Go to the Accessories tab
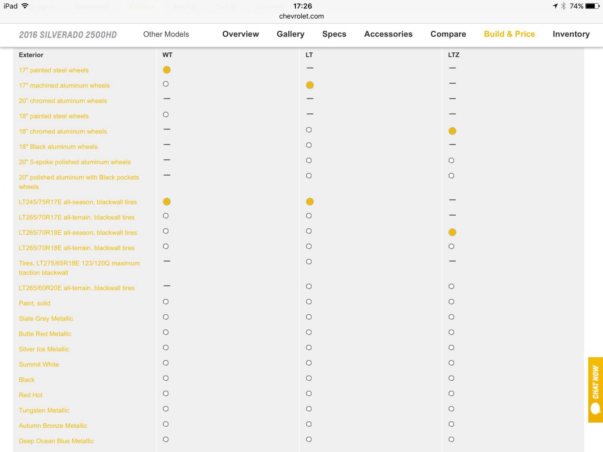603x452 pixels. pos(388,34)
